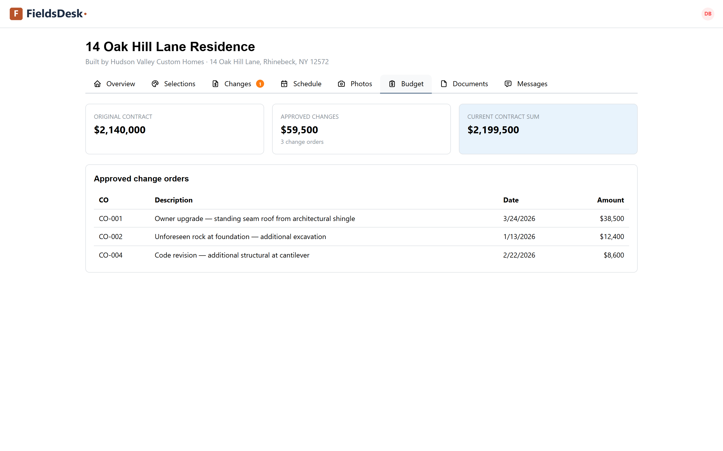Click the '3 change orders' note
Screen dimensions: 723x451
point(302,142)
